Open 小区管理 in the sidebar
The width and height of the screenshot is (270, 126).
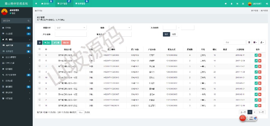tap(16, 34)
